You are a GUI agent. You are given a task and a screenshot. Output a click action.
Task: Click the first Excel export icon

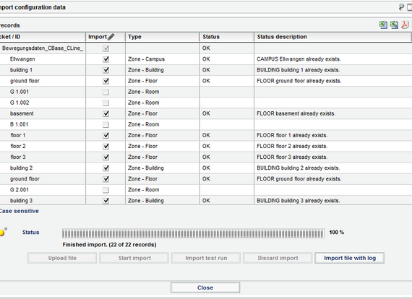click(383, 25)
